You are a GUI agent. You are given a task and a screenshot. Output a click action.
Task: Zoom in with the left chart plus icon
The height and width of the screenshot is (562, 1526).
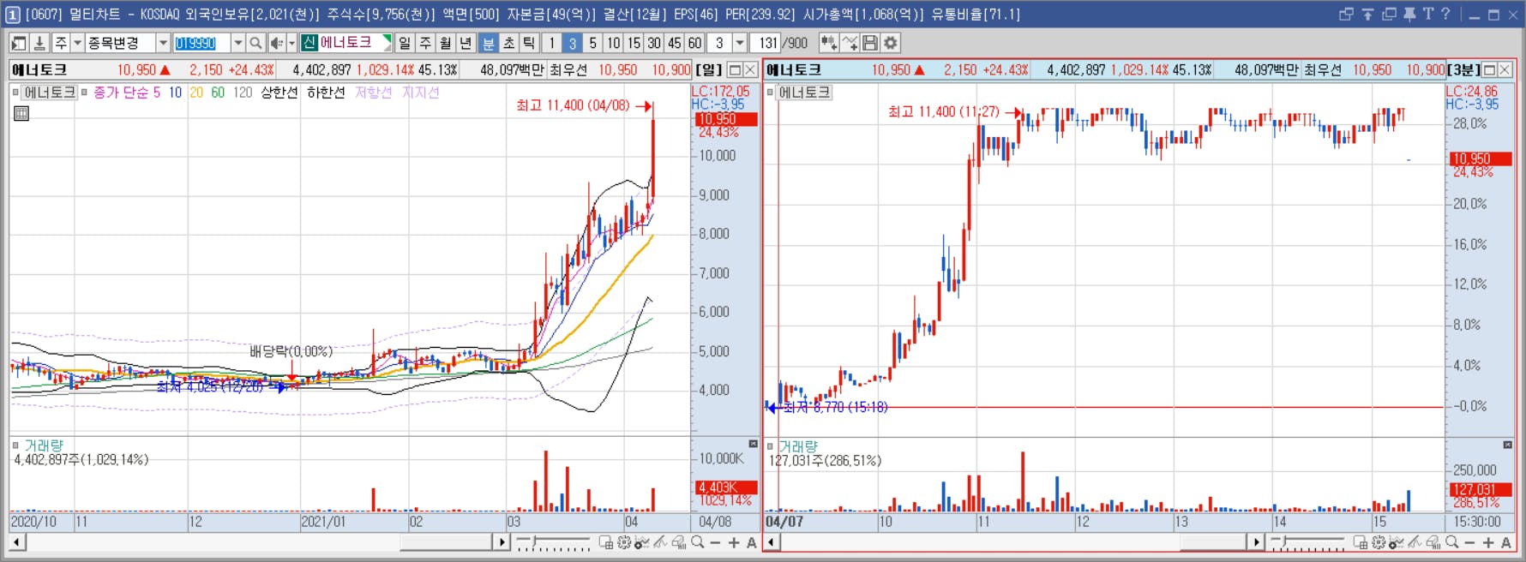tap(734, 542)
